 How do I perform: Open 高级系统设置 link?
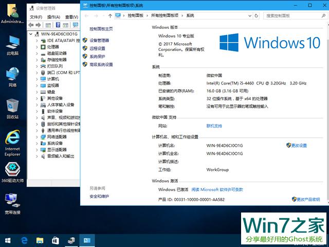[x=101, y=64]
